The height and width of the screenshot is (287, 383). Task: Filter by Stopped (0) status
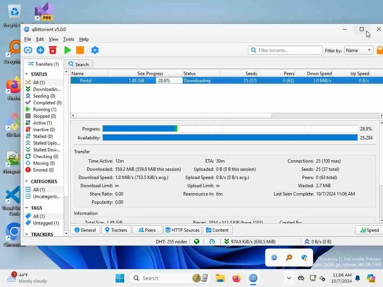43,116
